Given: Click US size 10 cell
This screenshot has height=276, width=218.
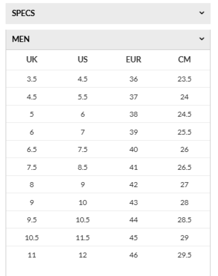Looking at the screenshot, I should tap(83, 202).
